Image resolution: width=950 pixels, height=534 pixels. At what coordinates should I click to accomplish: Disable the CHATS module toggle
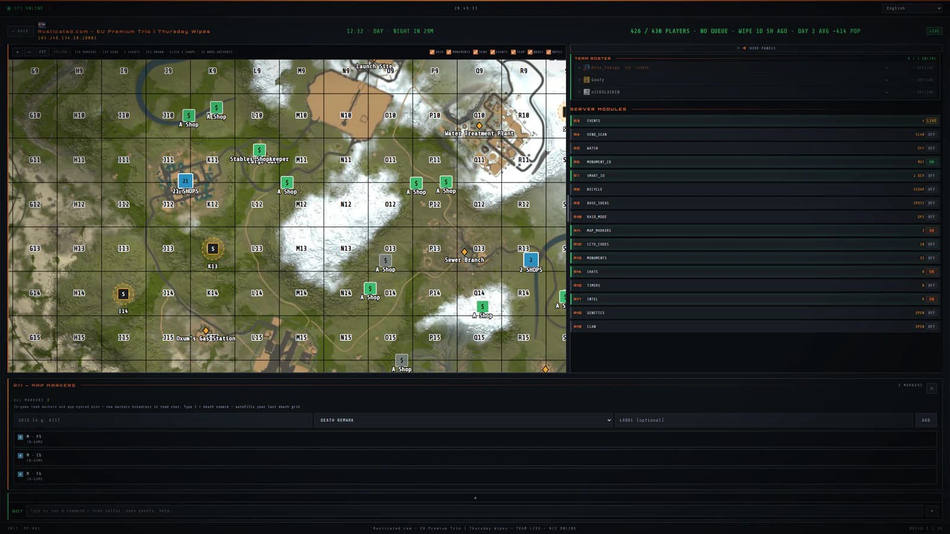click(x=932, y=271)
